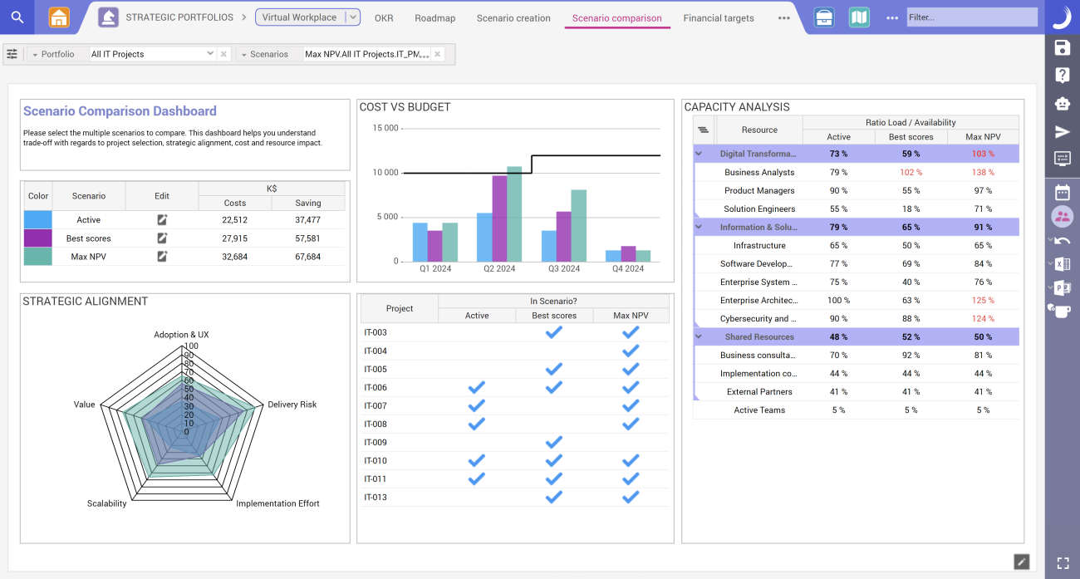Viewport: 1080px width, 579px height.
Task: Open the Financial targets tab
Action: [x=718, y=18]
